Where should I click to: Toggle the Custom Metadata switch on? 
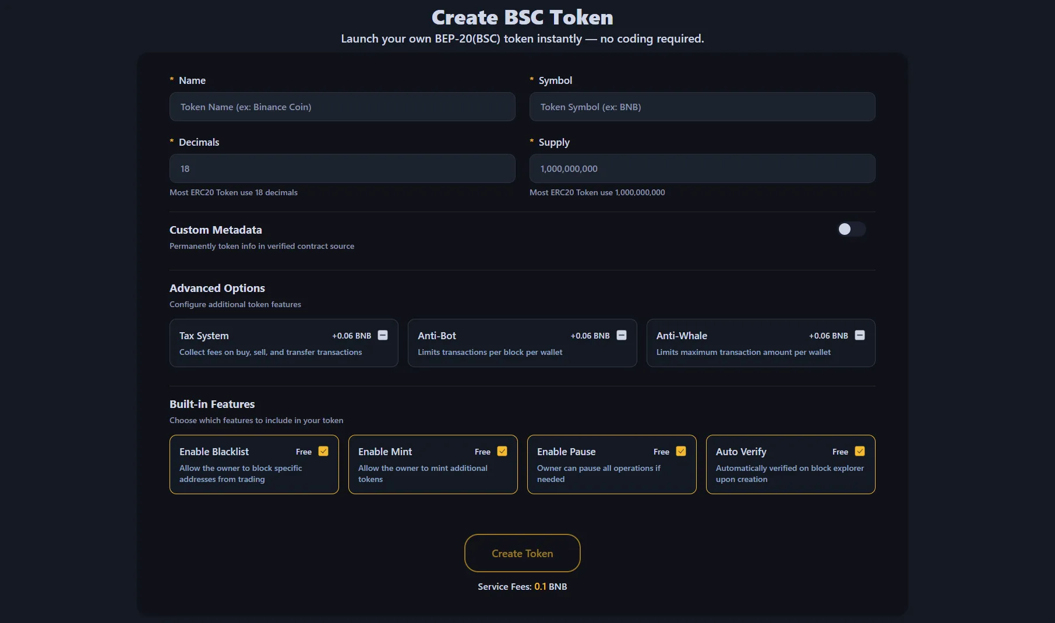click(x=851, y=229)
